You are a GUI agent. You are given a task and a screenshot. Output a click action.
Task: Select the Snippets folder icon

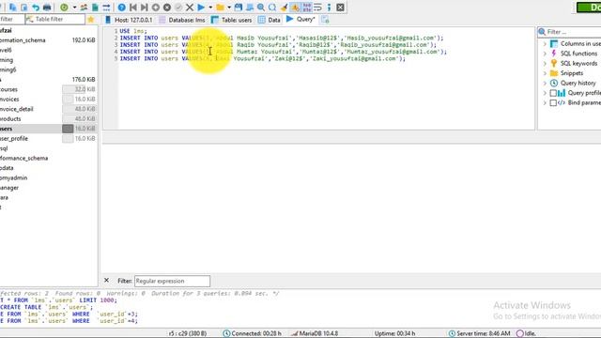[x=554, y=73]
